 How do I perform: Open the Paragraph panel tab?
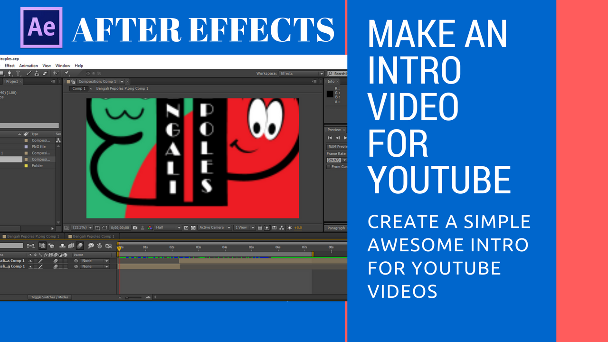[x=336, y=228]
